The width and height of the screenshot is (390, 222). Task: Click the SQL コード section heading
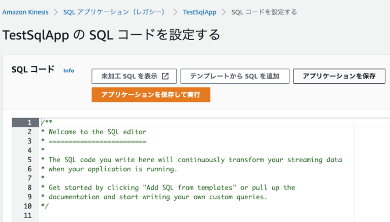pyautogui.click(x=33, y=69)
